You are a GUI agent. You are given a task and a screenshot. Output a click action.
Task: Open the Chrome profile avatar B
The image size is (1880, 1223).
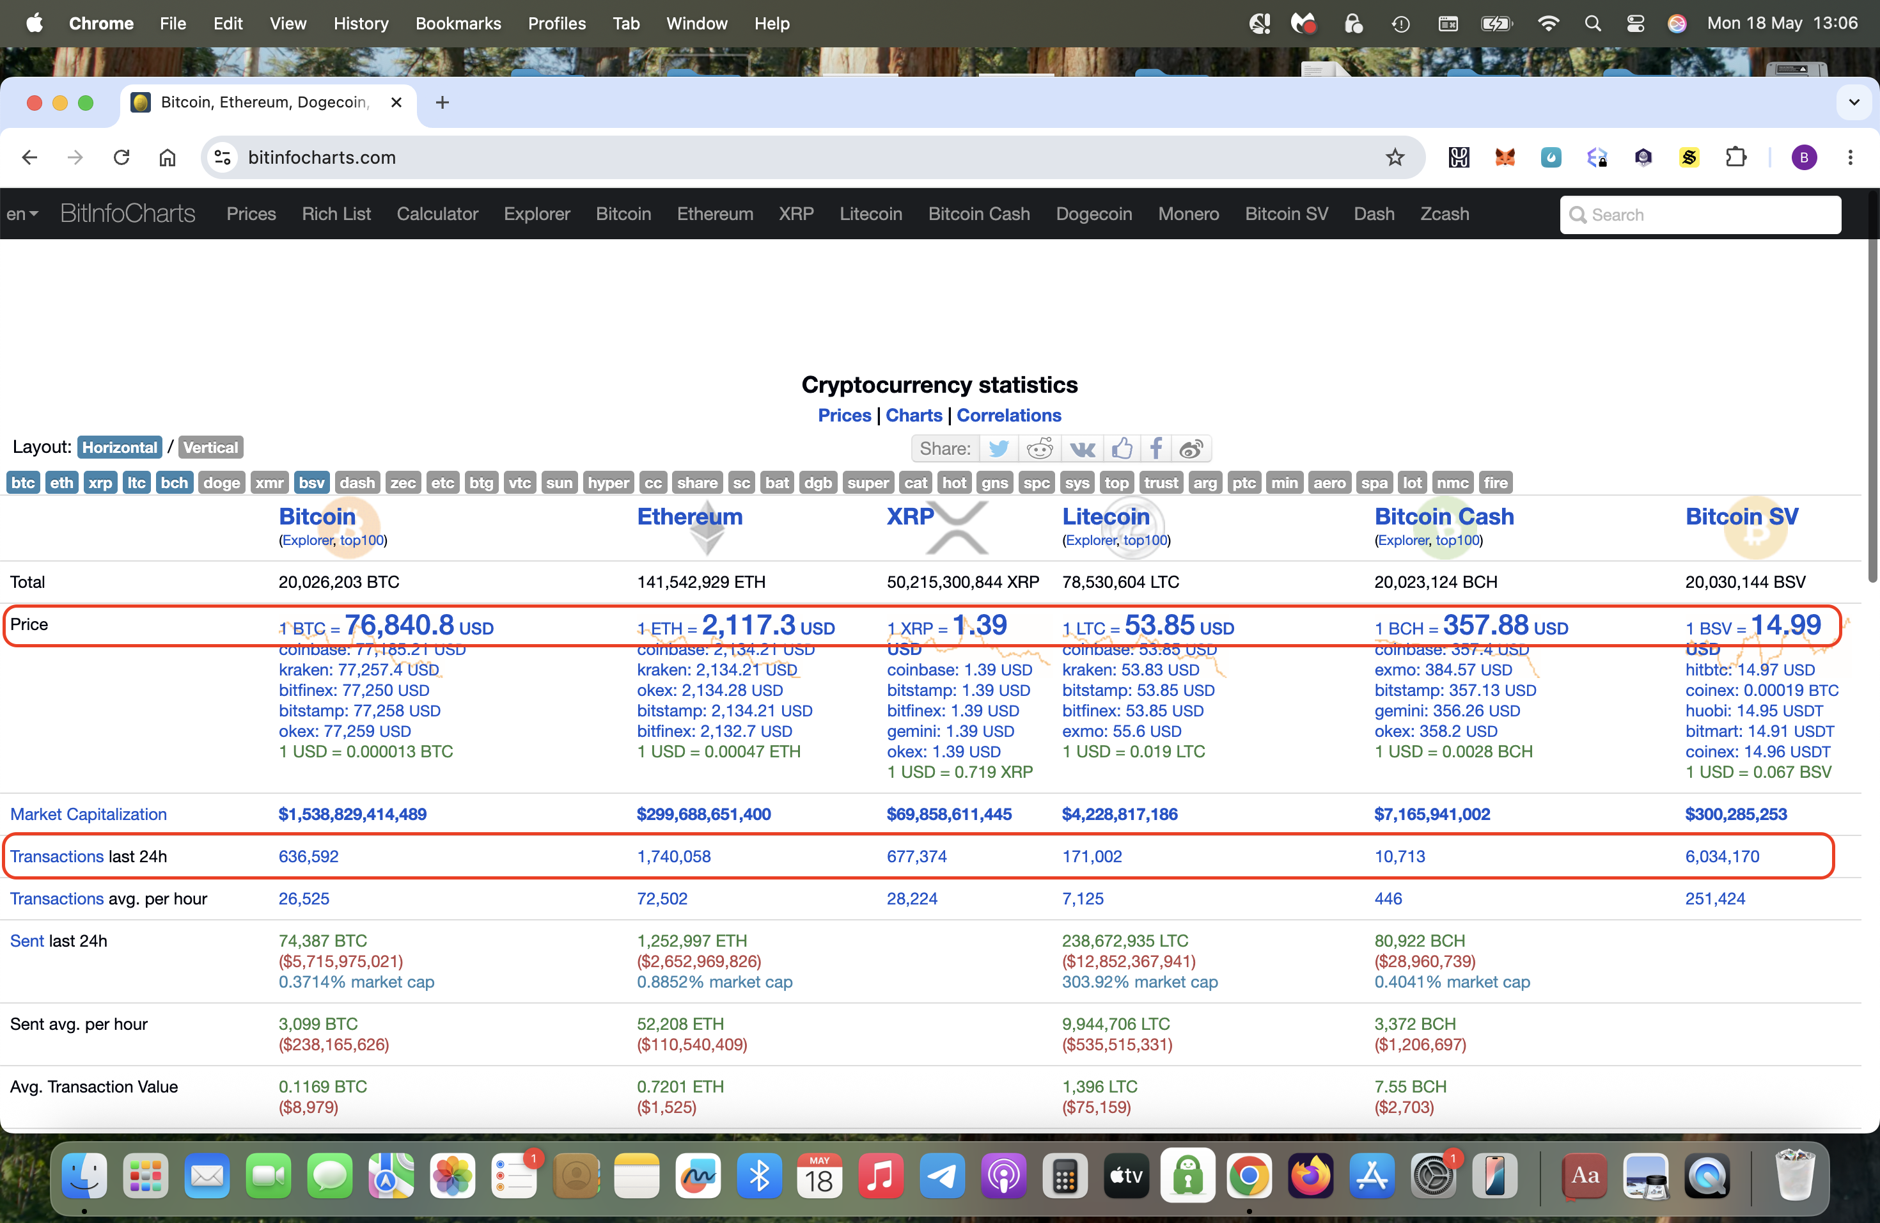(1803, 157)
